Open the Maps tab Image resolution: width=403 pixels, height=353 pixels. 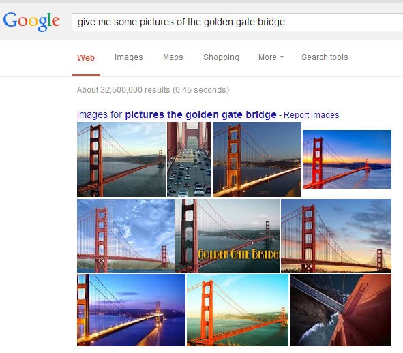[173, 57]
